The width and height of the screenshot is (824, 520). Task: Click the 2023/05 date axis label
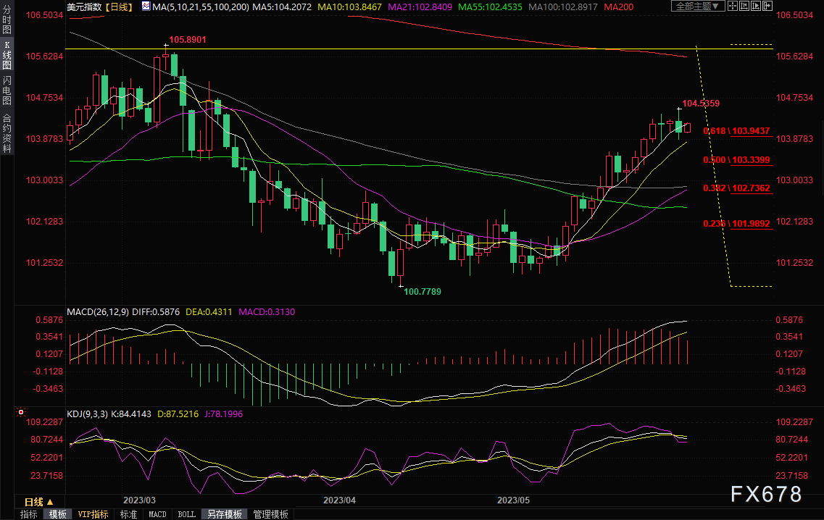click(x=513, y=500)
